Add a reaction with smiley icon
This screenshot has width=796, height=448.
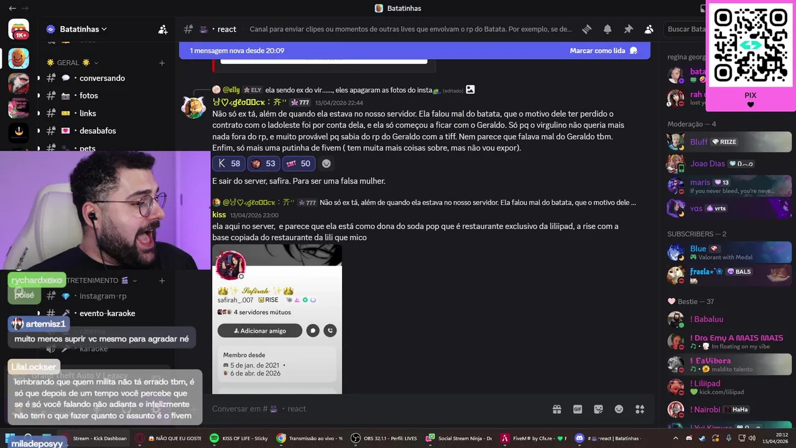point(326,164)
